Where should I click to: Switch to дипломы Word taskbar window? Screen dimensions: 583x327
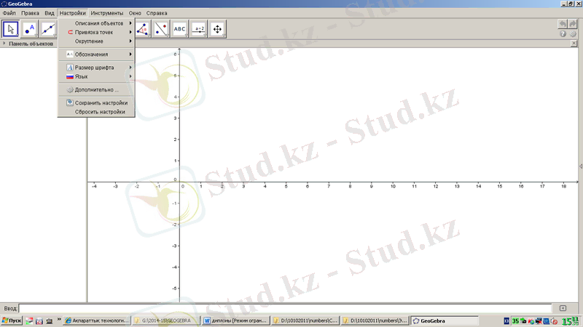tap(235, 320)
